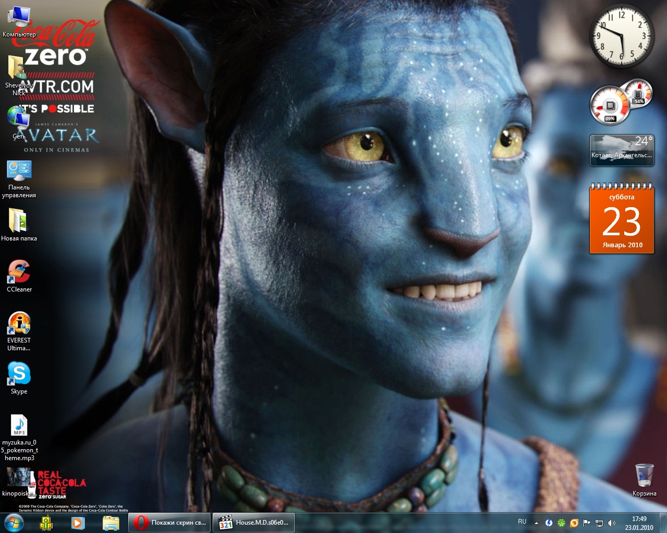Click the network tray icon
The image size is (667, 533).
599,523
